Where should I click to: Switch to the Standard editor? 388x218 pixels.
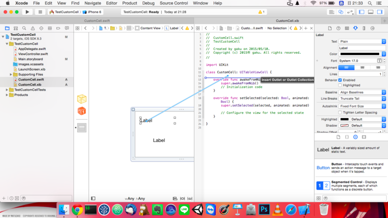click(x=332, y=12)
